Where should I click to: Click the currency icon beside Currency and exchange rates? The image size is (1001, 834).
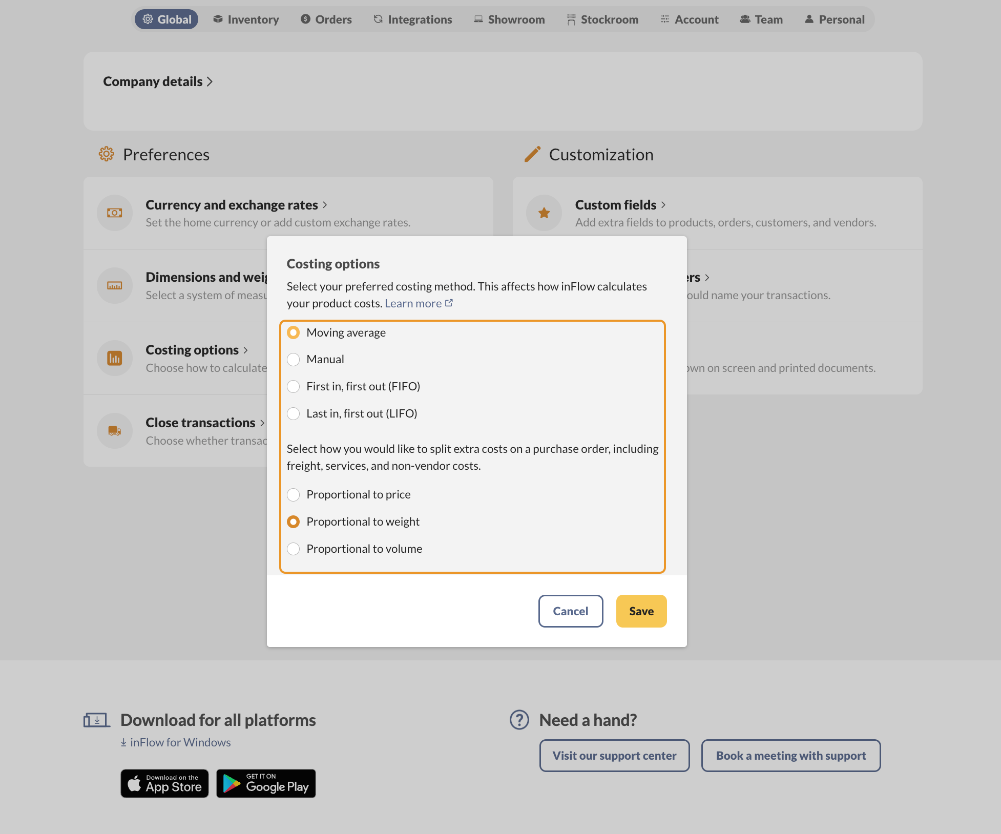click(x=114, y=213)
